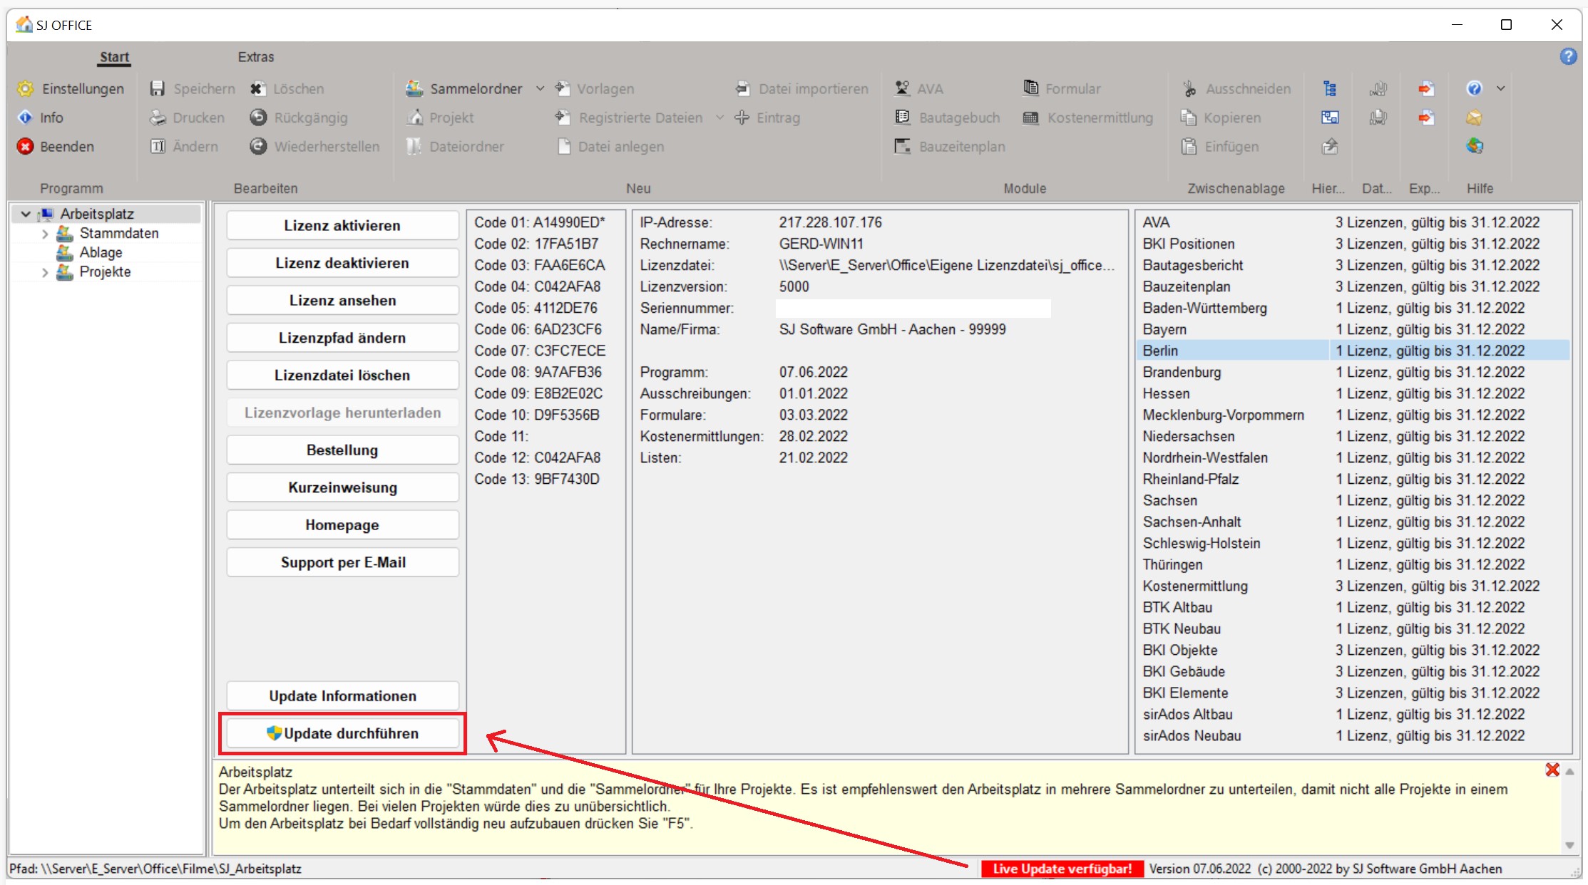Click the red Beenden icon

(x=26, y=146)
